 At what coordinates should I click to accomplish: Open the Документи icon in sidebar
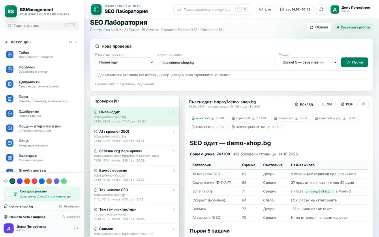pos(9,84)
